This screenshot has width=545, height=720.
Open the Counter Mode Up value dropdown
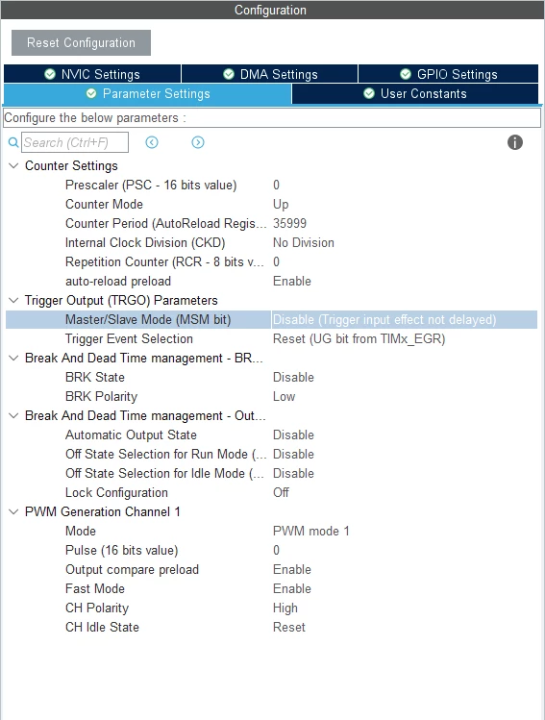tap(281, 205)
